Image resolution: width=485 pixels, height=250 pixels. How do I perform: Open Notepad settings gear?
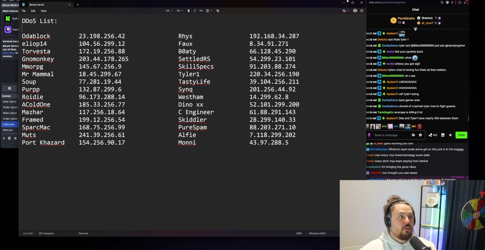(361, 11)
